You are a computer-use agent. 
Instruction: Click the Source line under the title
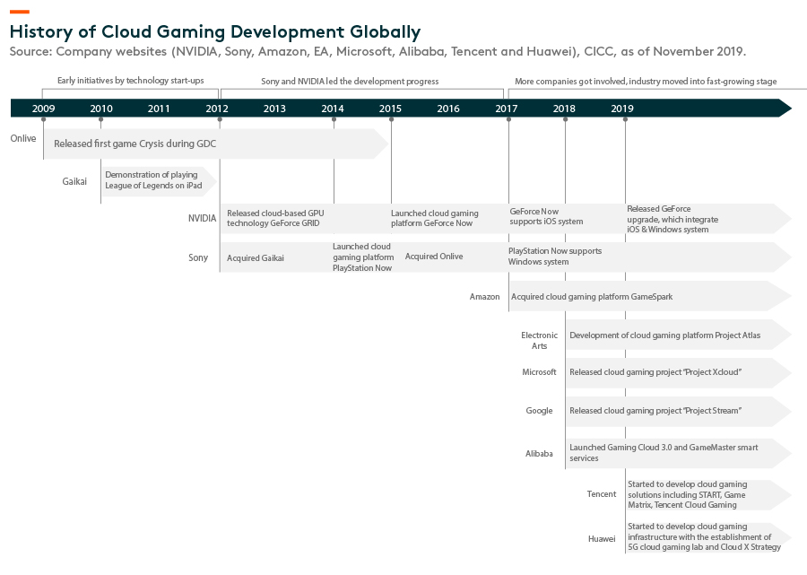(x=377, y=51)
